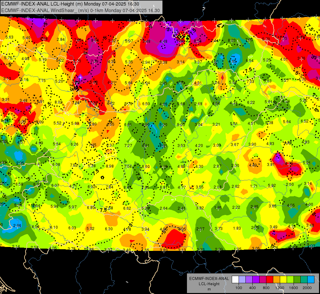Screen dimensions: 320x294
Task: Click the wind shear value 8.02
Action: coord(59,102)
